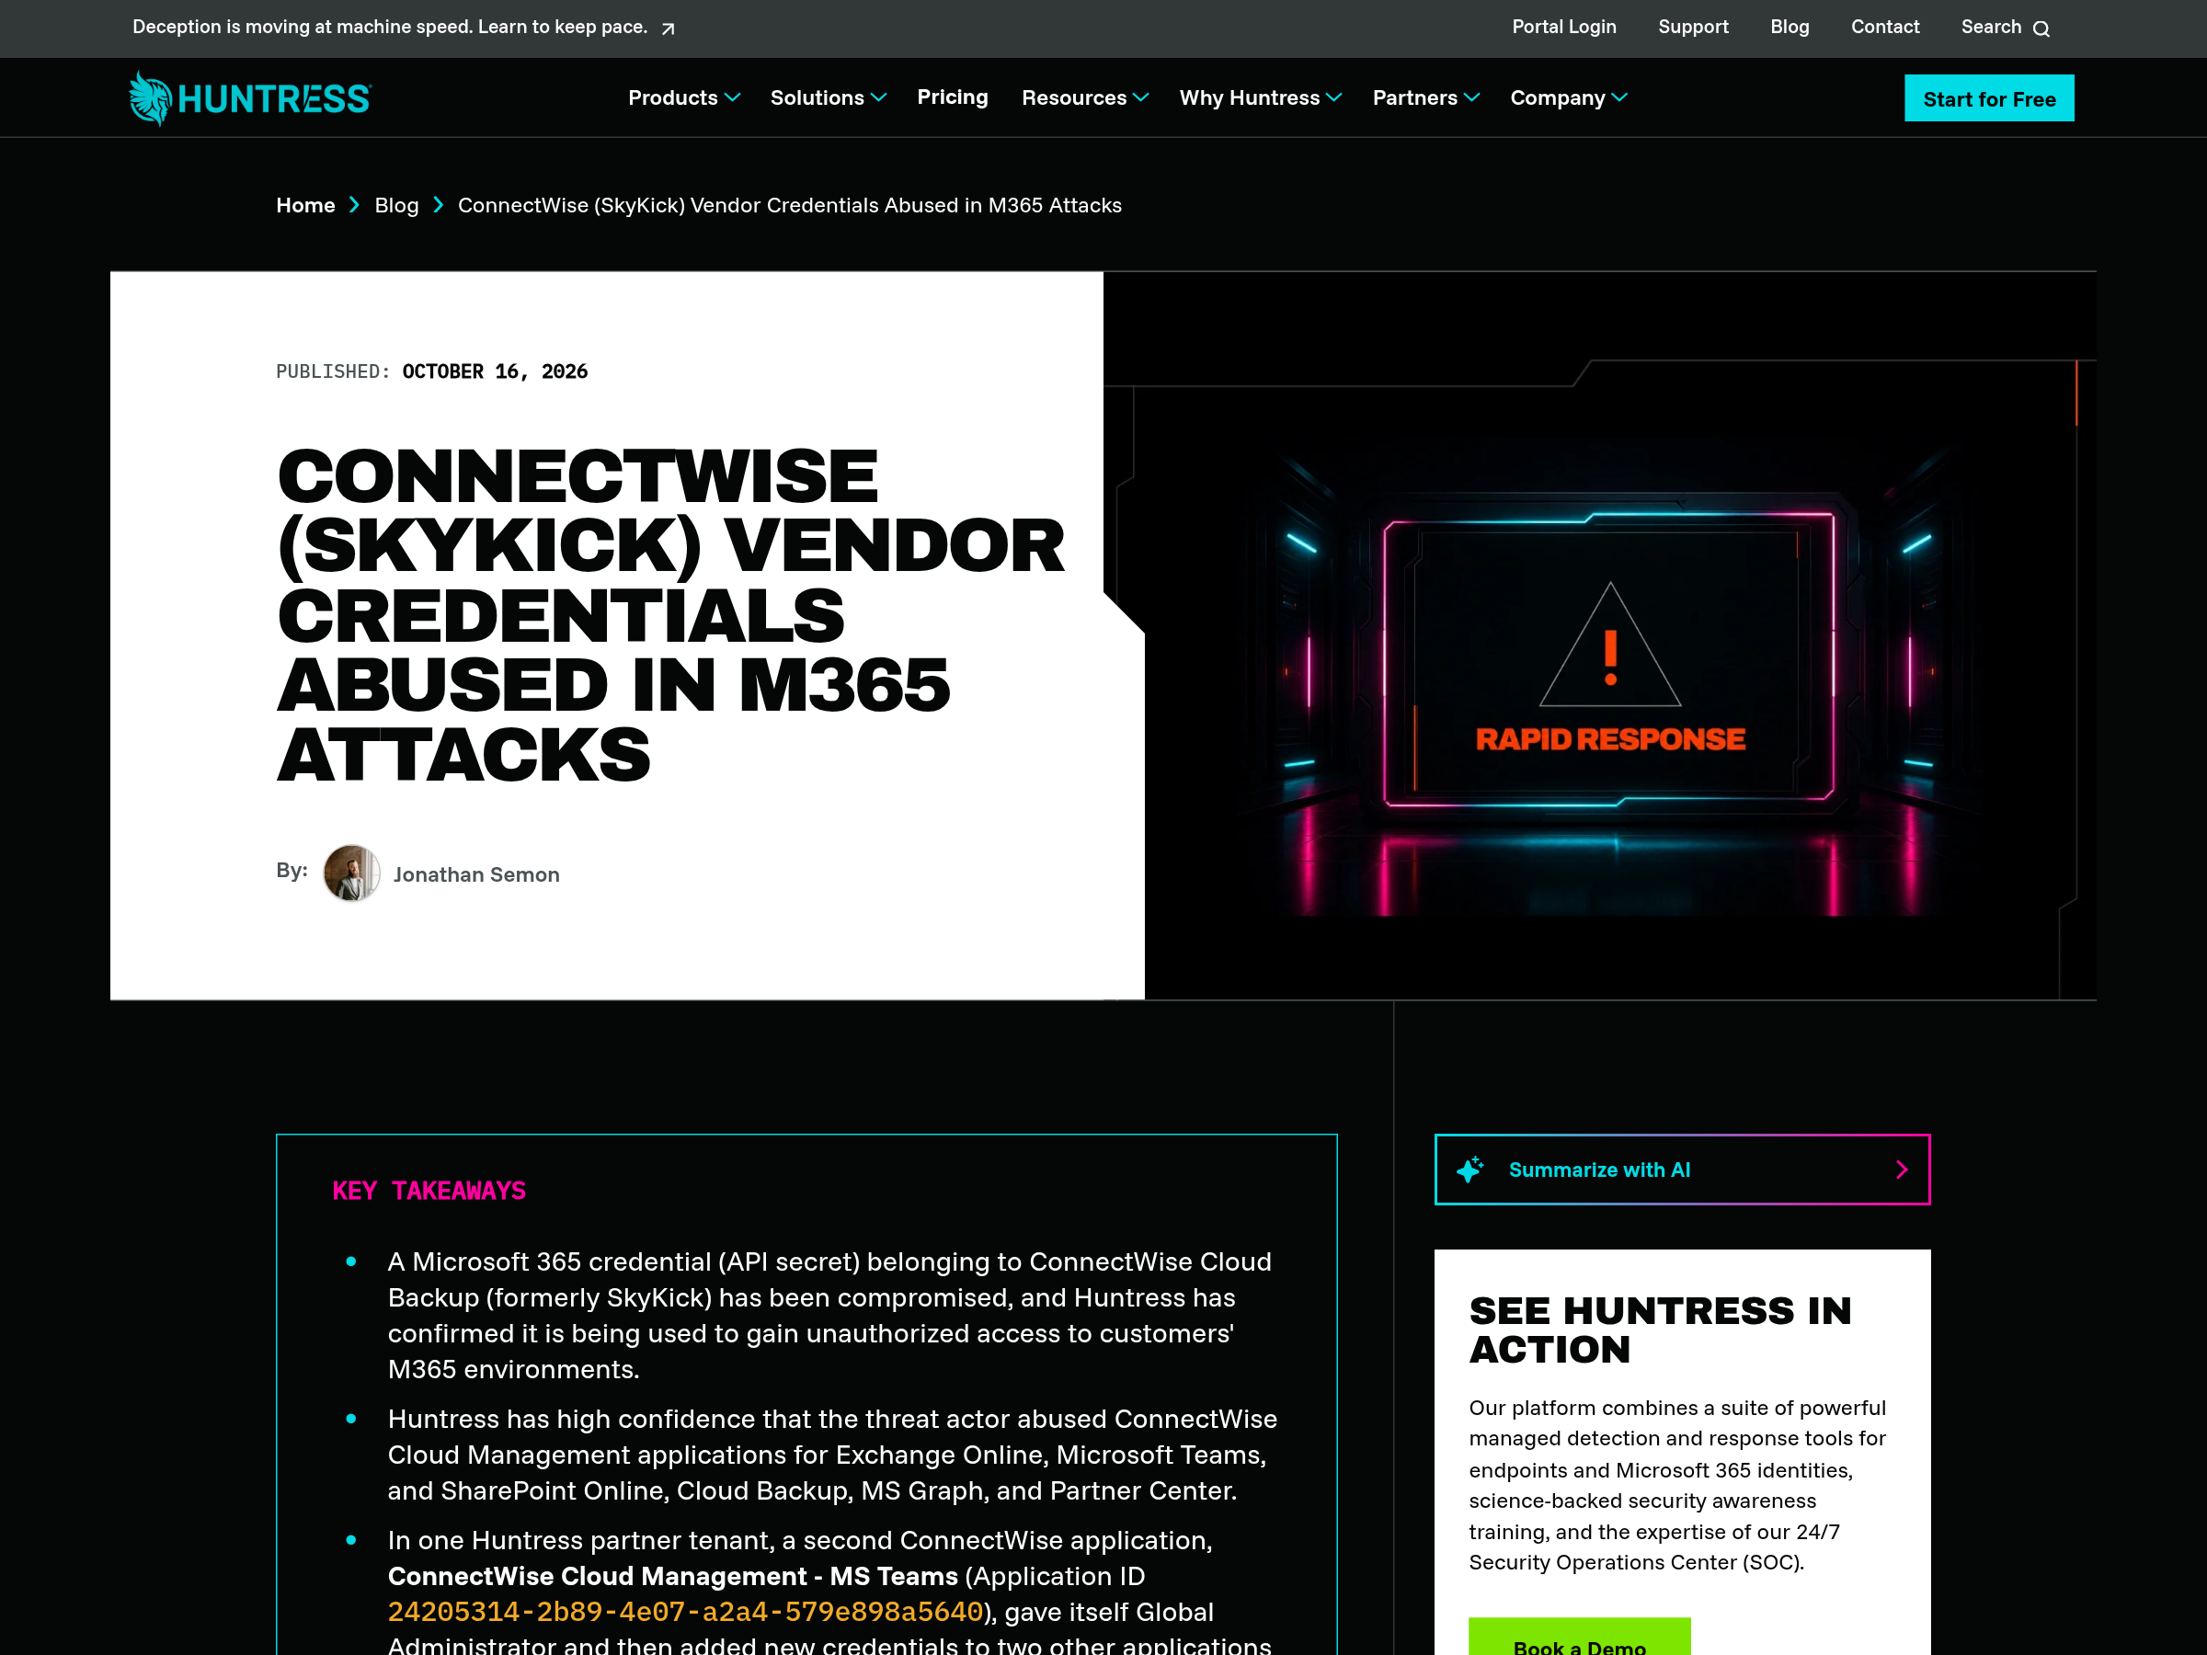2207x1655 pixels.
Task: Click the SEE HUNTRESS IN ACTION heading
Action: (x=1660, y=1329)
